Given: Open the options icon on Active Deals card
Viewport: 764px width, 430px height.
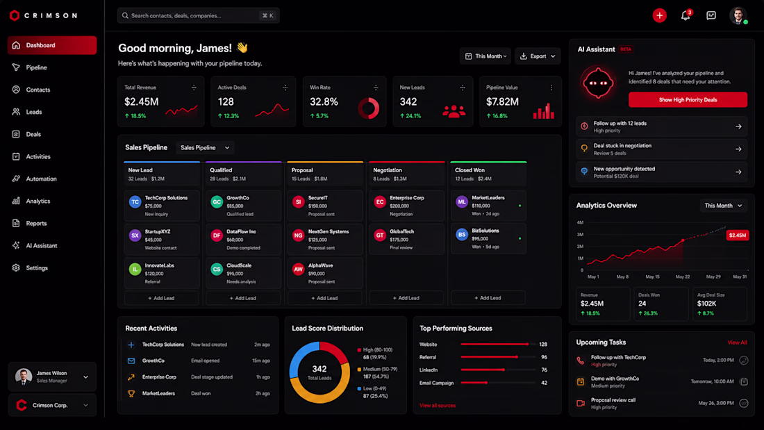Looking at the screenshot, I should pyautogui.click(x=285, y=88).
